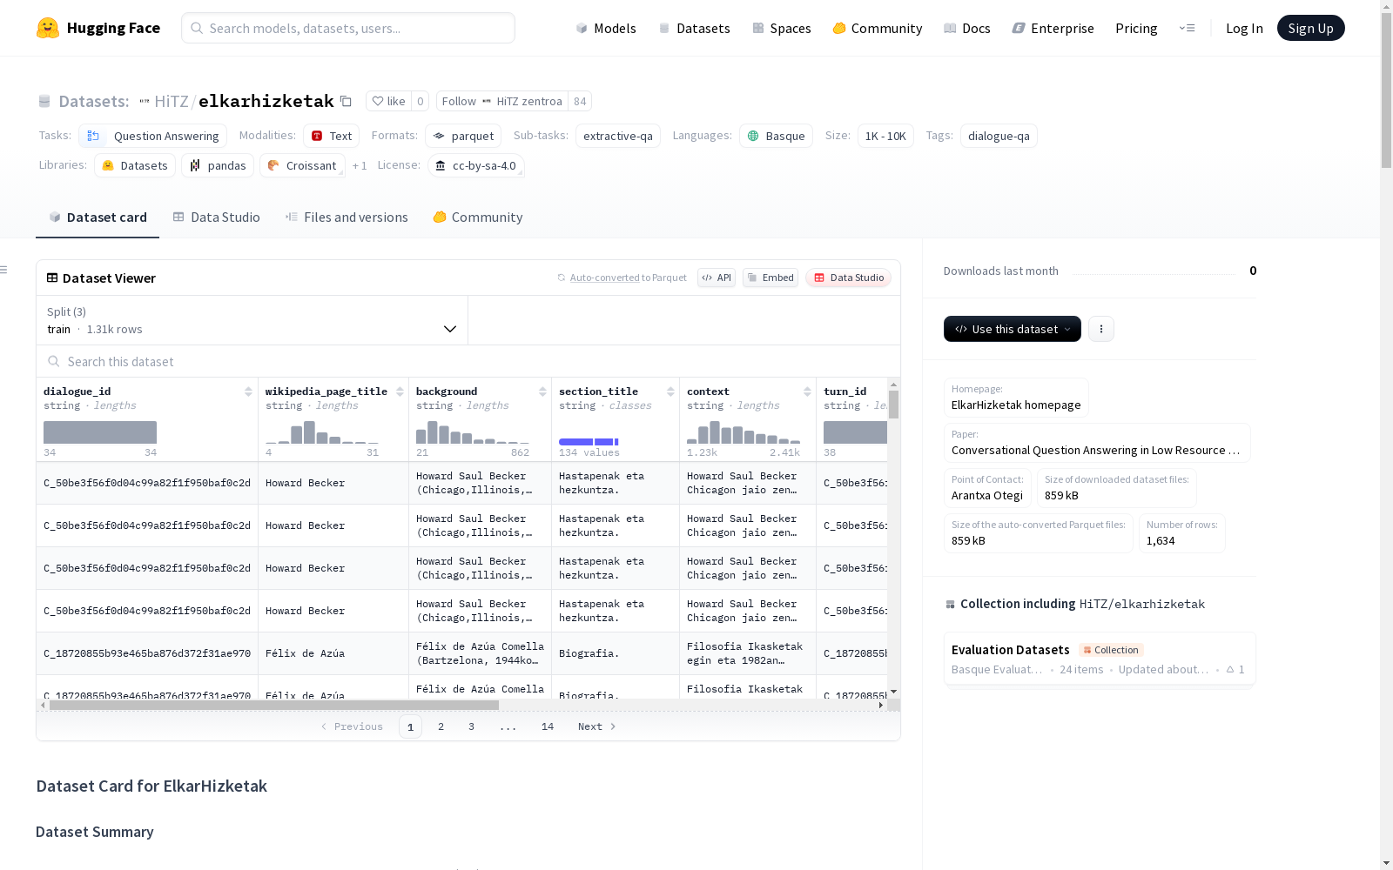Image resolution: width=1393 pixels, height=870 pixels.
Task: Focus the main search models field
Action: click(348, 28)
